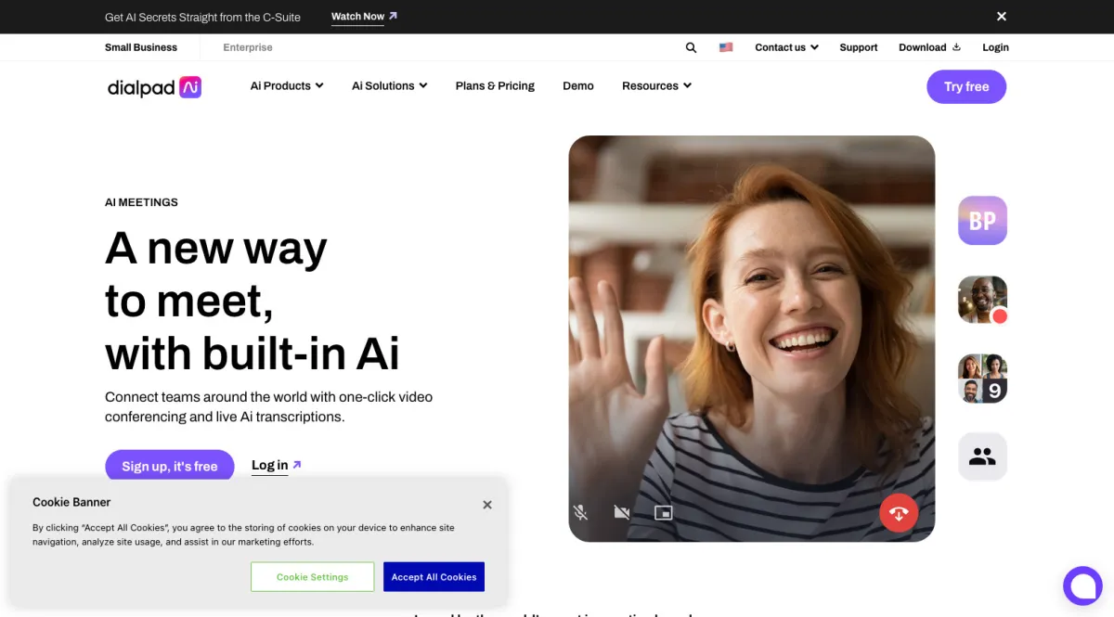1114x617 pixels.
Task: Expand the Ai Solutions menu
Action: pos(390,85)
